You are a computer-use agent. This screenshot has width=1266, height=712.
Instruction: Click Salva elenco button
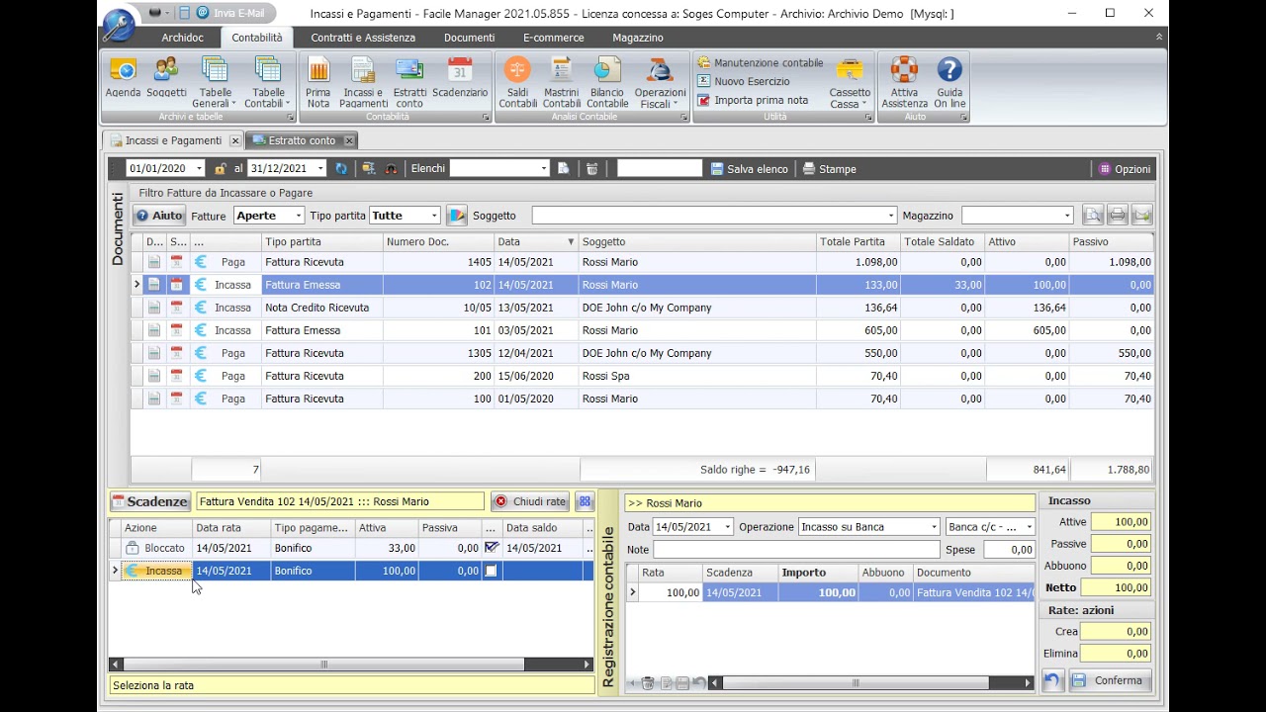pyautogui.click(x=750, y=169)
